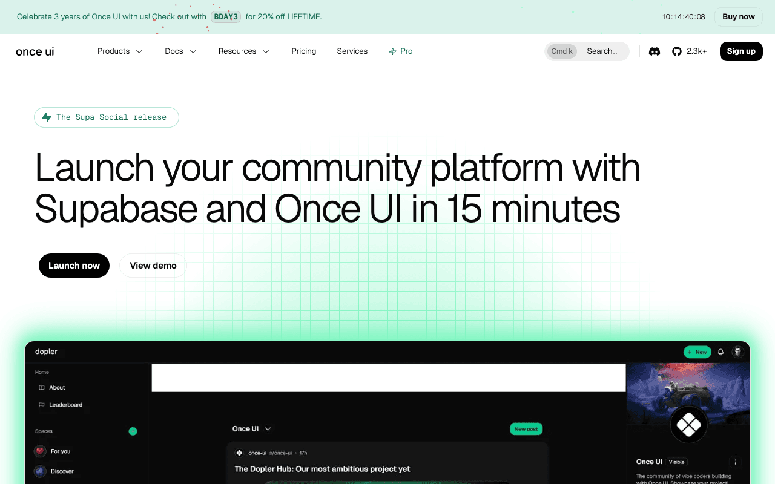Screen dimensions: 775x484
Task: Select Leaderboard in dopler sidebar
Action: click(66, 405)
